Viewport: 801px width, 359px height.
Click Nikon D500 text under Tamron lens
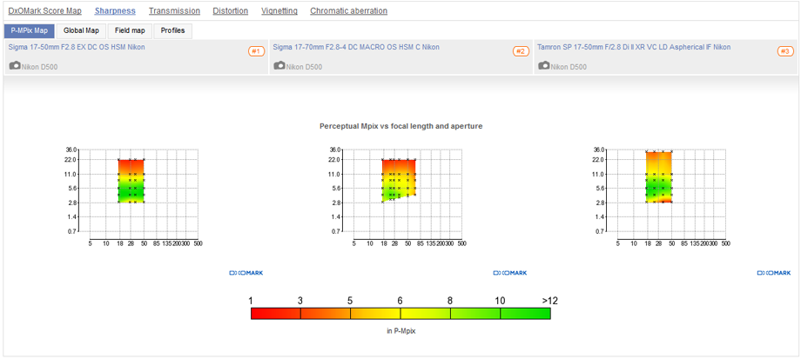pos(569,67)
